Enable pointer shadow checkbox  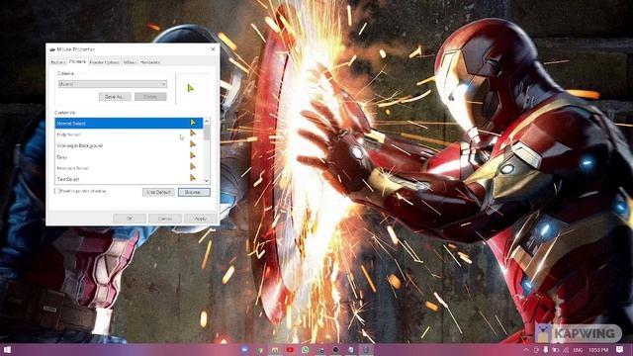[57, 191]
